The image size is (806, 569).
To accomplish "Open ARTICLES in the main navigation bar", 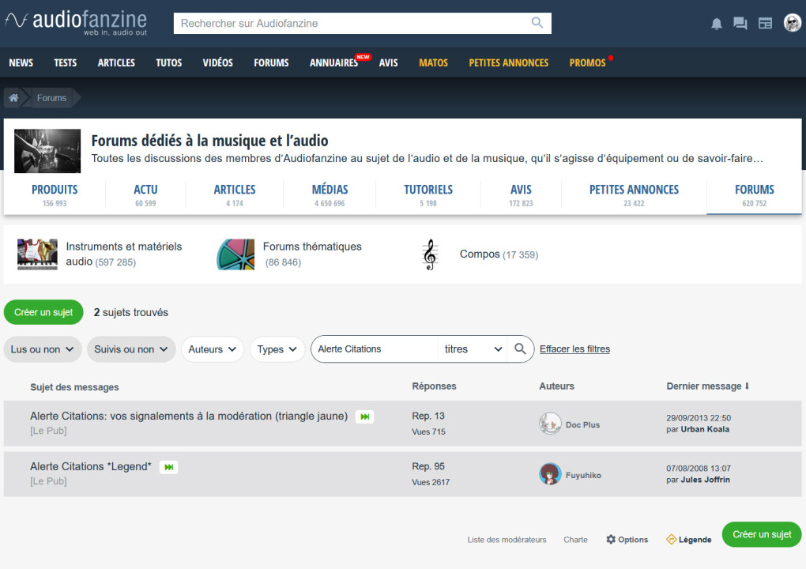I will [x=116, y=62].
